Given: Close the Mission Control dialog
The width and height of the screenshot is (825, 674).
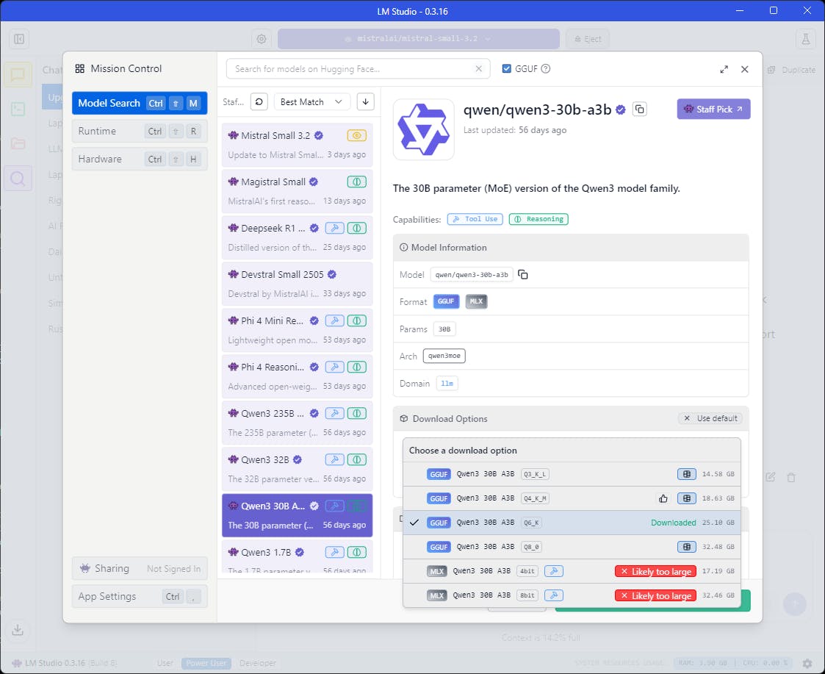Looking at the screenshot, I should (744, 69).
